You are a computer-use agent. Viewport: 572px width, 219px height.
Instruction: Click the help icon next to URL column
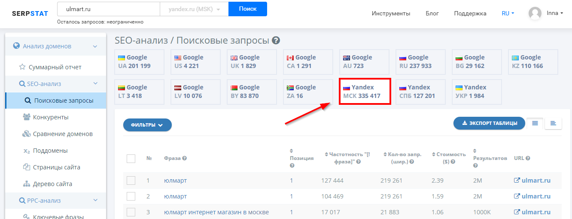click(528, 158)
